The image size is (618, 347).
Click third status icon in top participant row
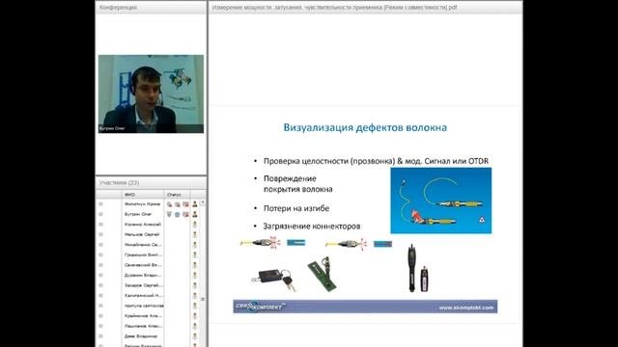point(185,204)
